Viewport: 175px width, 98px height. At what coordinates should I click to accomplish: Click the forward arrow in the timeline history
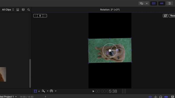point(45,97)
